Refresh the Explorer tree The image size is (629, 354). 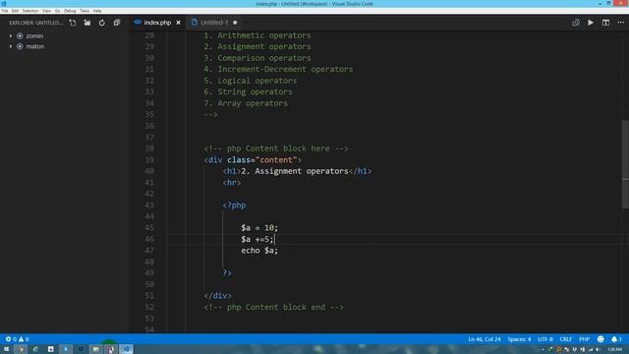point(102,23)
